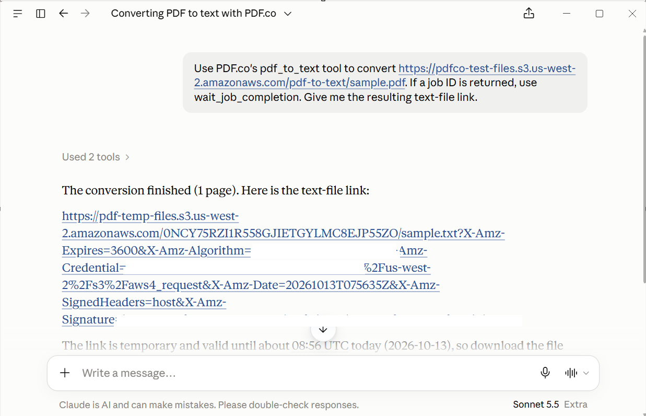Open the voice mode options chevron
The width and height of the screenshot is (646, 416).
click(586, 373)
